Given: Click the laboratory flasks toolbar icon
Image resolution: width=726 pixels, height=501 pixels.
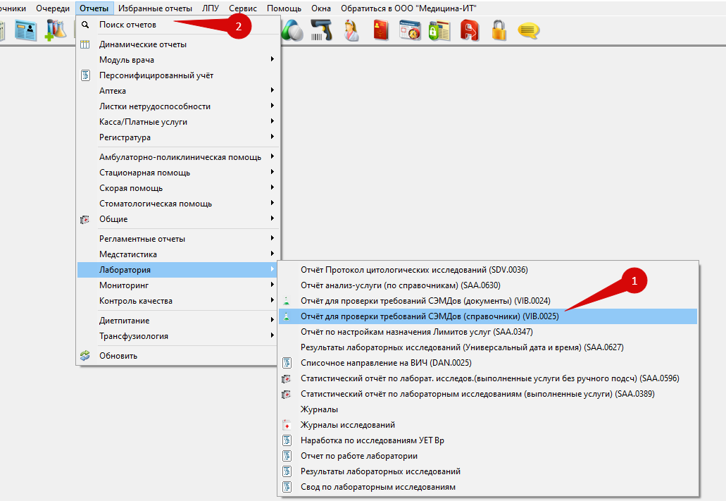Looking at the screenshot, I should click(56, 30).
